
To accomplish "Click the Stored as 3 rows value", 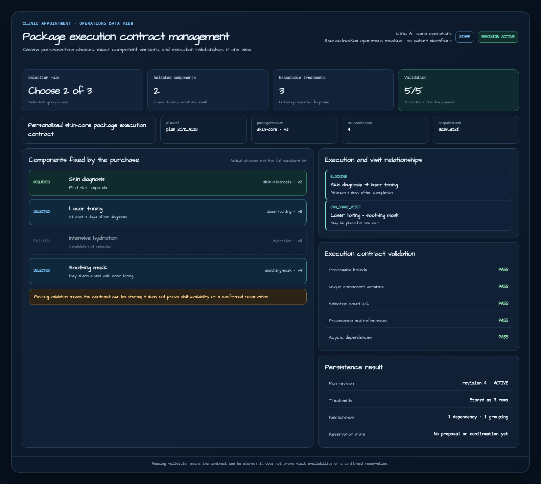I will pos(489,400).
